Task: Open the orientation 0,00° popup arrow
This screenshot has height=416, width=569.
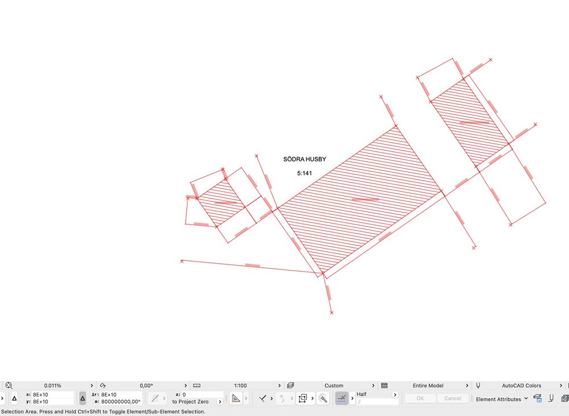Action: [x=186, y=385]
